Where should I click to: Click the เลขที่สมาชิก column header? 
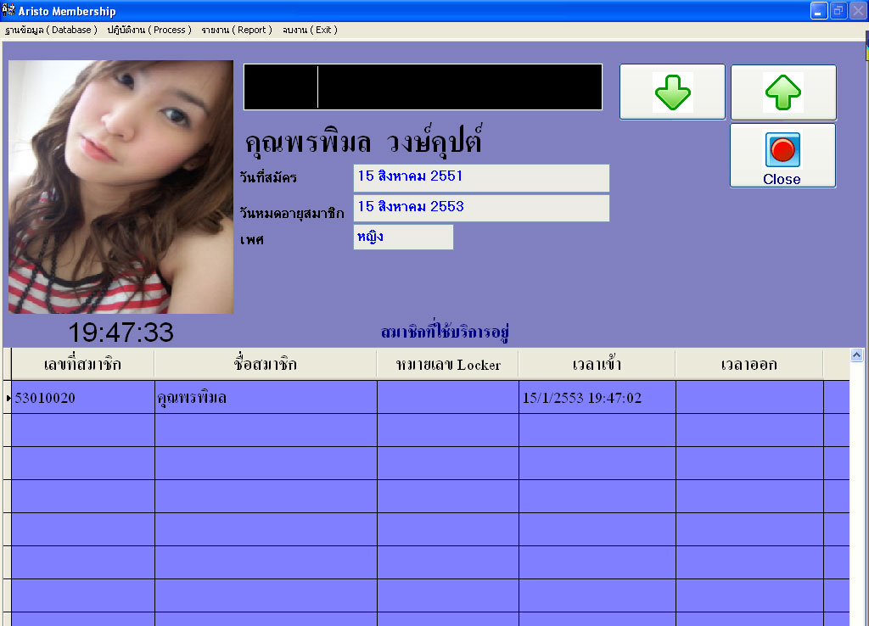(82, 365)
